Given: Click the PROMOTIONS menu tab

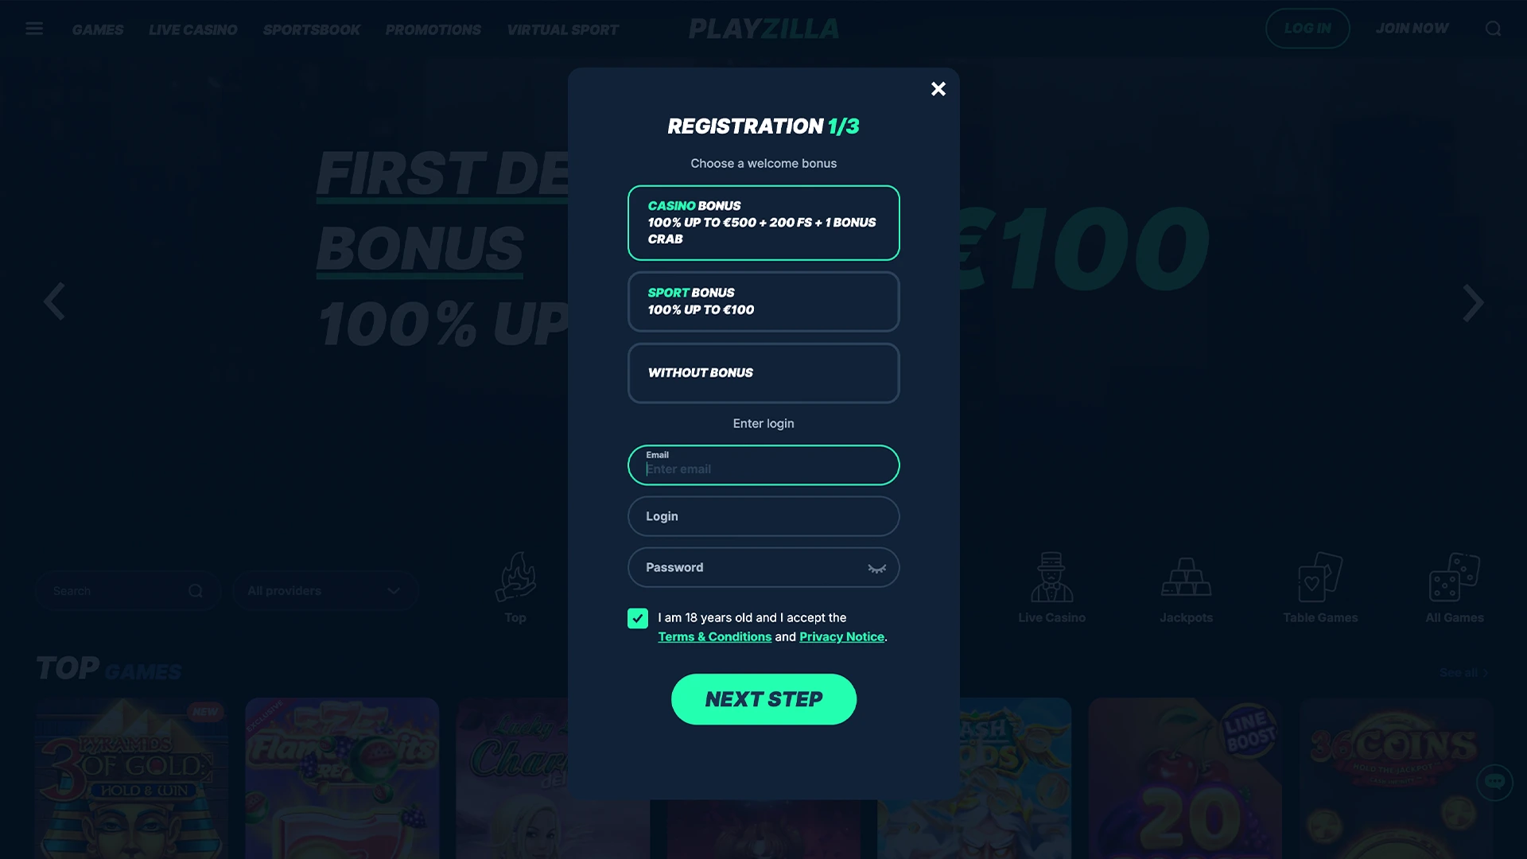Looking at the screenshot, I should pos(433,29).
